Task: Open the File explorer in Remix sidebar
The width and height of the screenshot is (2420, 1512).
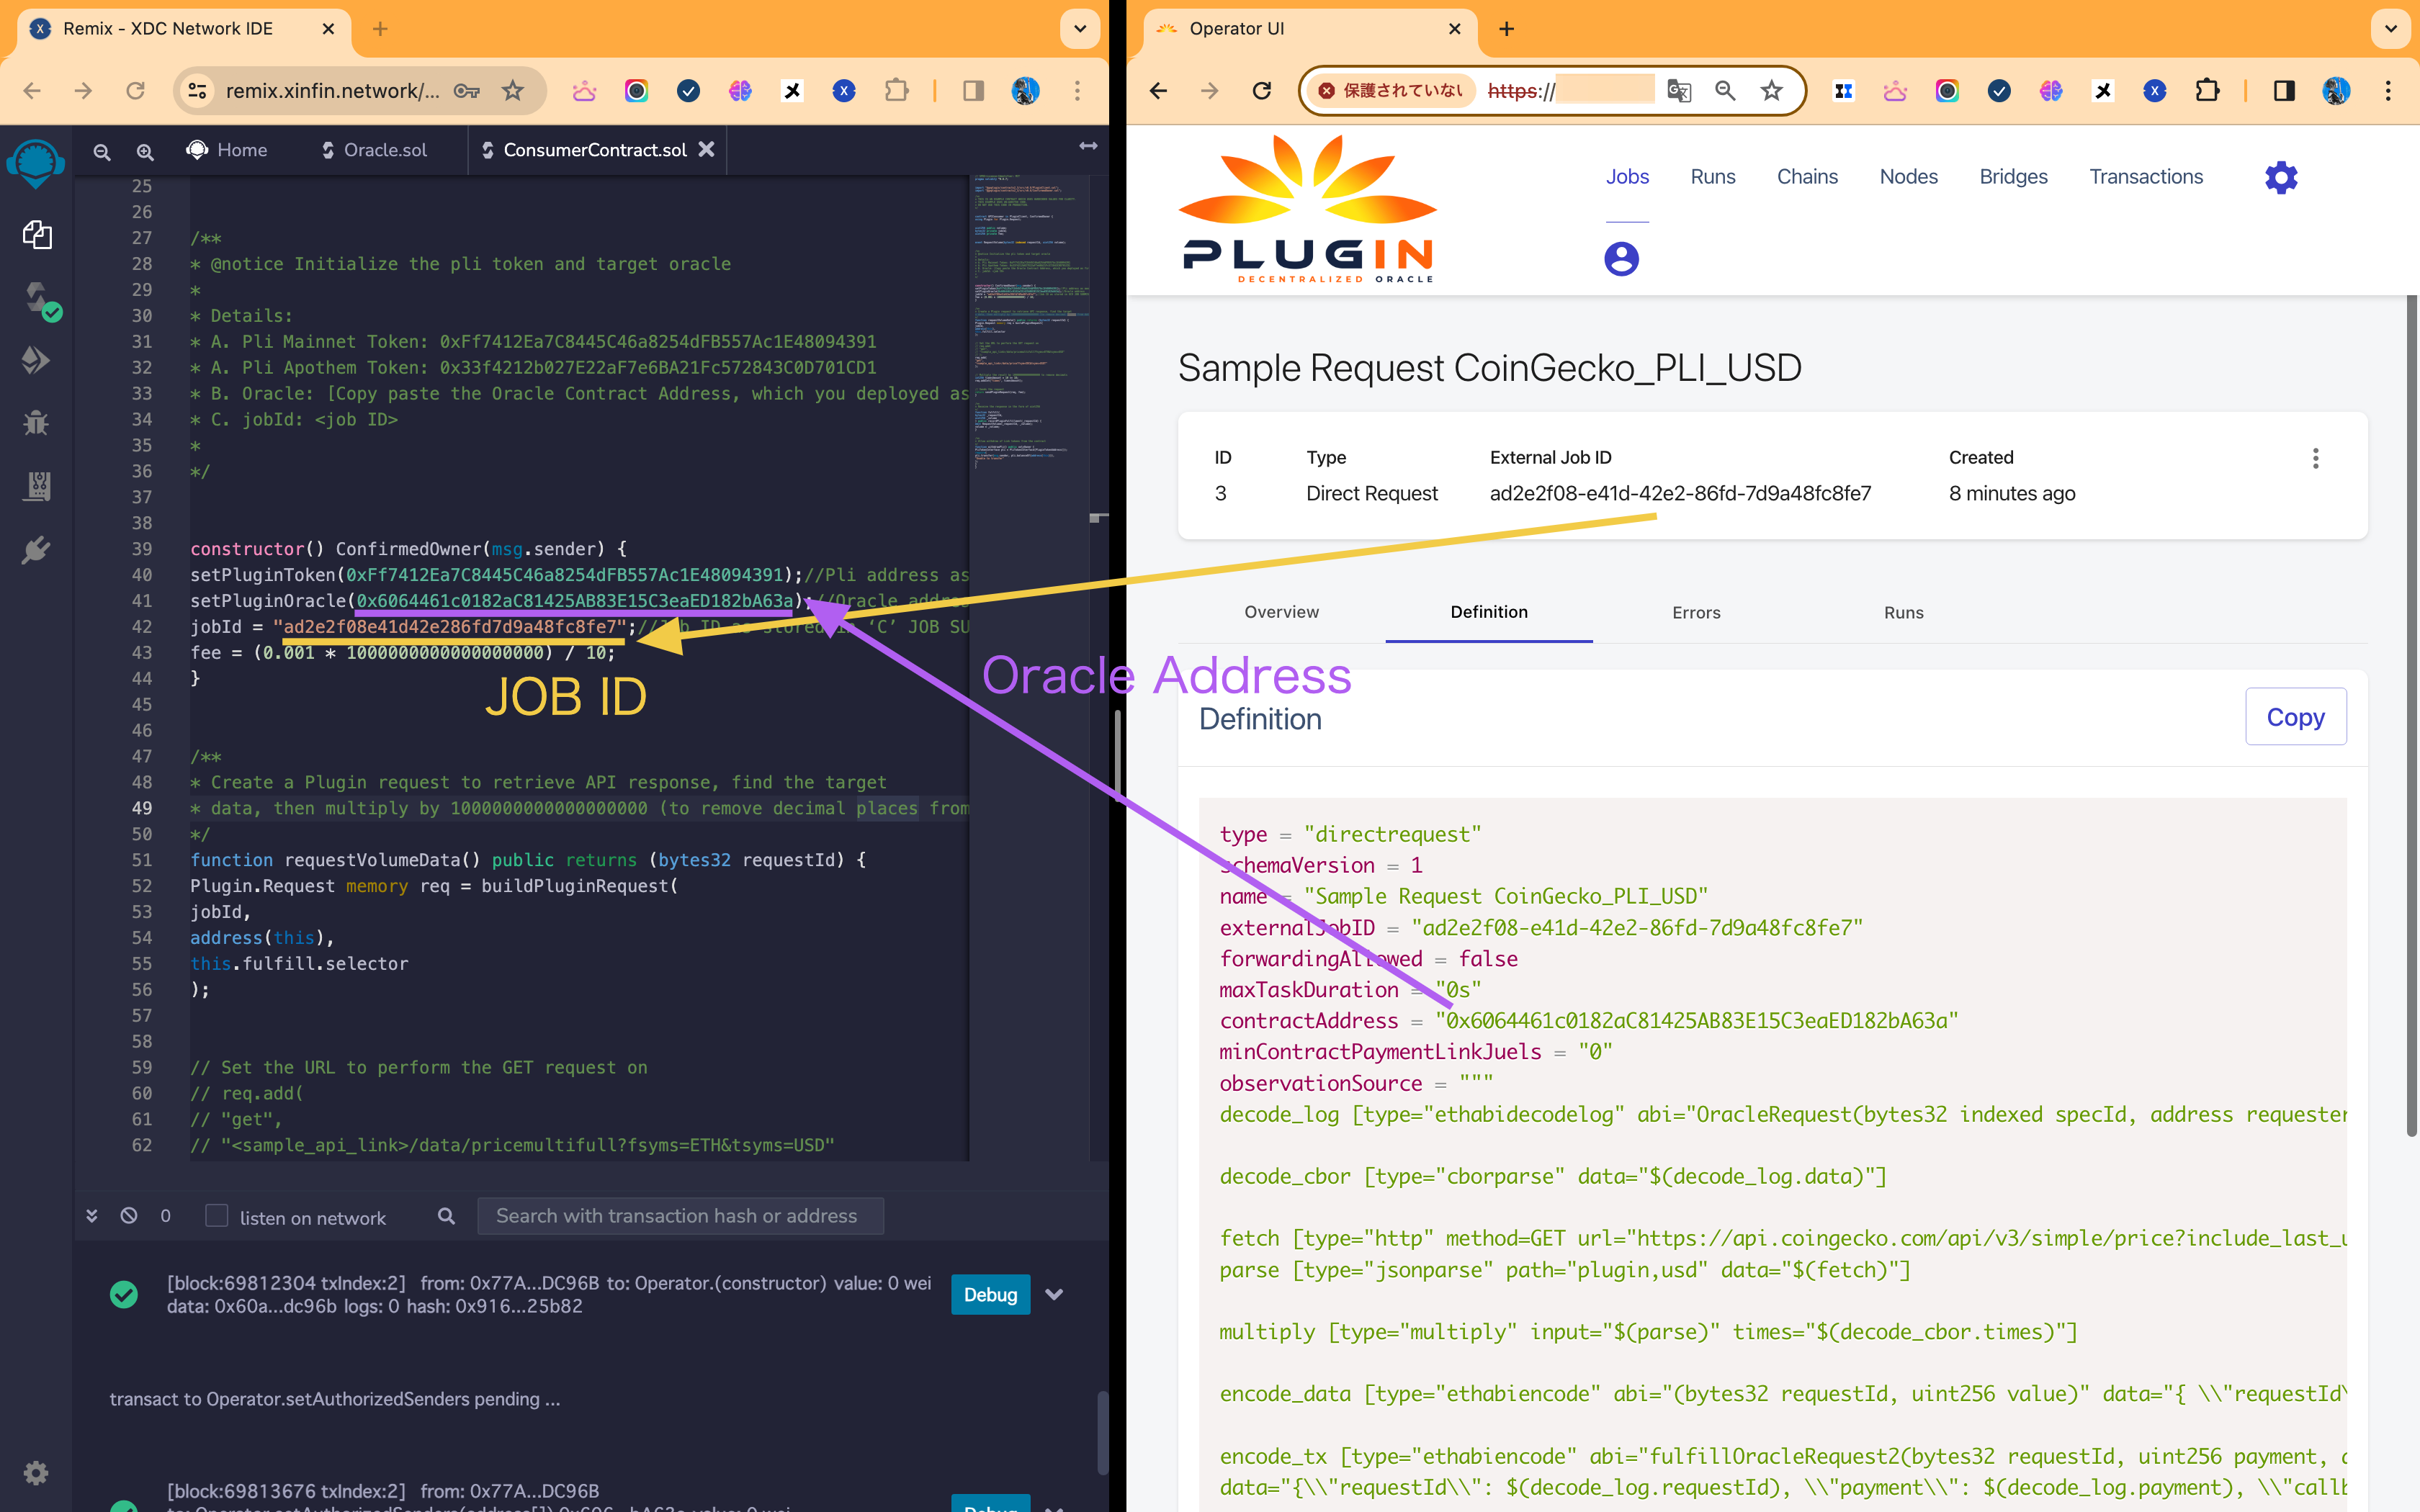Action: (x=37, y=235)
